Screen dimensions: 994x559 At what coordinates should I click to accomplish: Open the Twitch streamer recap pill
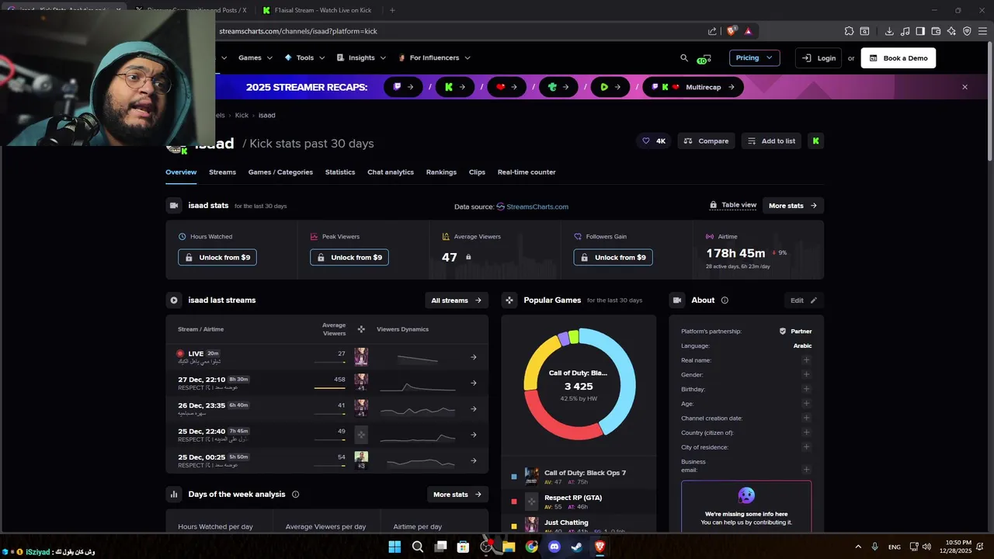[x=404, y=87]
